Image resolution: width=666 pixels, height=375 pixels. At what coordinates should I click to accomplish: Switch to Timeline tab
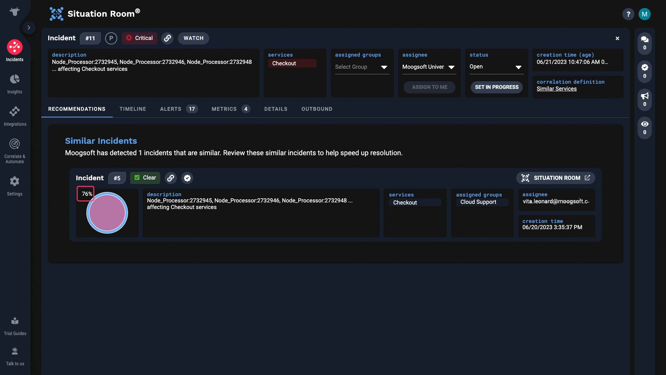coord(133,109)
